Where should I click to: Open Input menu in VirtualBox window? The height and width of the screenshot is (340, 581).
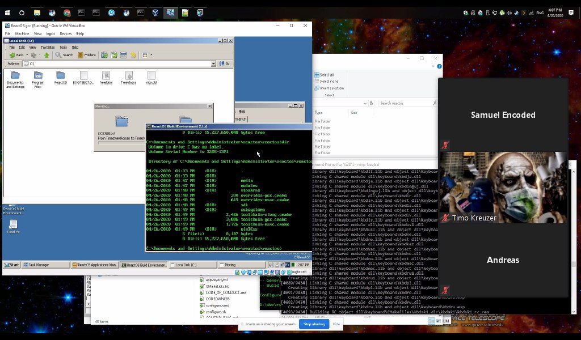50,33
